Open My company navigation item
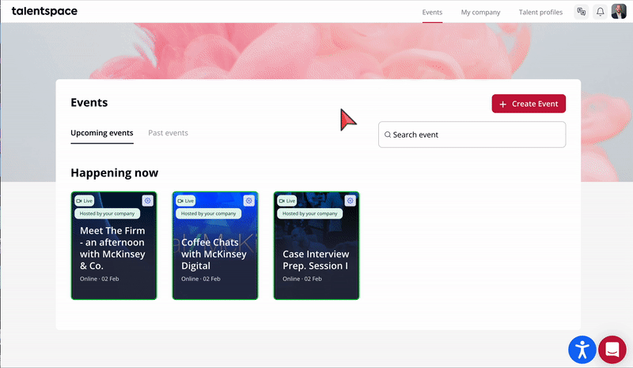This screenshot has height=368, width=633. [480, 12]
